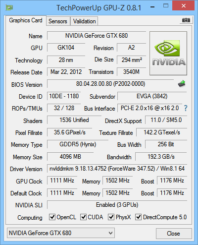Maximize the GPU-Z window
Image resolution: width=198 pixels, height=245 pixels.
[166, 6]
